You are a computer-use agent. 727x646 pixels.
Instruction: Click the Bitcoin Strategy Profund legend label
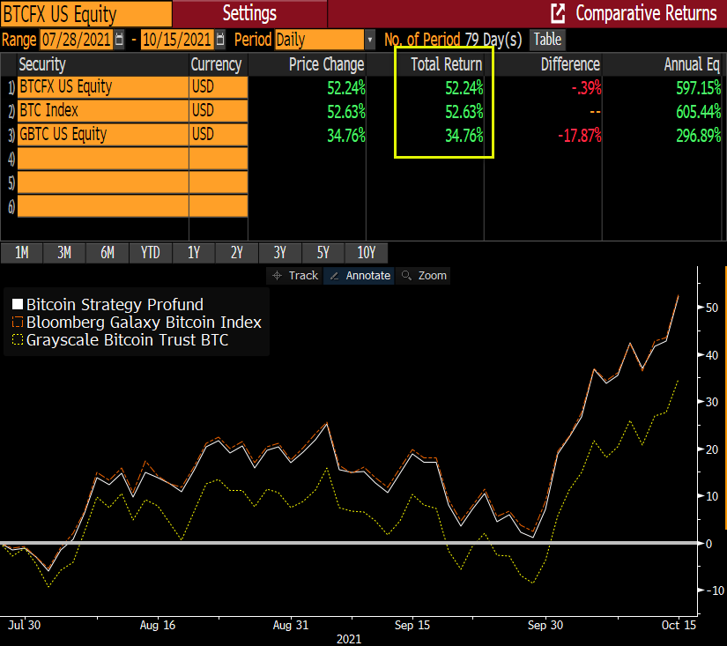tap(115, 305)
